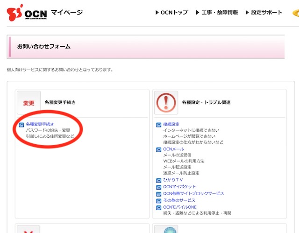Screen dimensions: 299x233
Task: Open the 各種変更手続き link
Action: pyautogui.click(x=40, y=124)
